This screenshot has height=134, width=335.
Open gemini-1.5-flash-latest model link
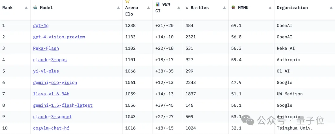coord(63,105)
